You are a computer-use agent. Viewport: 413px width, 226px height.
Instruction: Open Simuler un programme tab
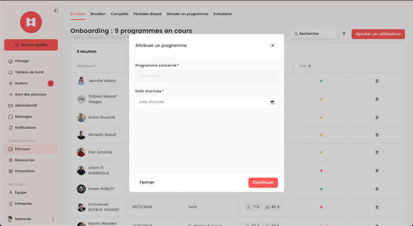tap(187, 14)
